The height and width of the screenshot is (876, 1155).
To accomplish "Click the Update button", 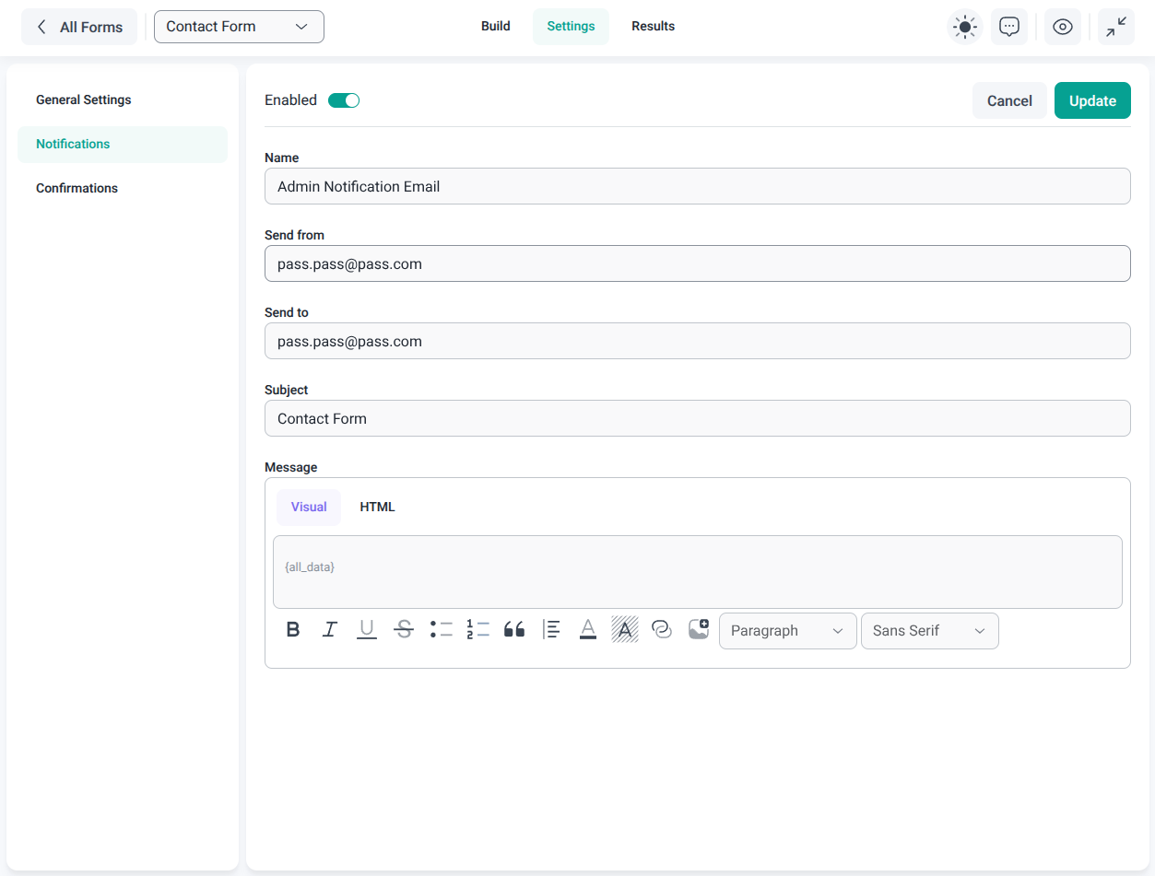I will tap(1092, 100).
